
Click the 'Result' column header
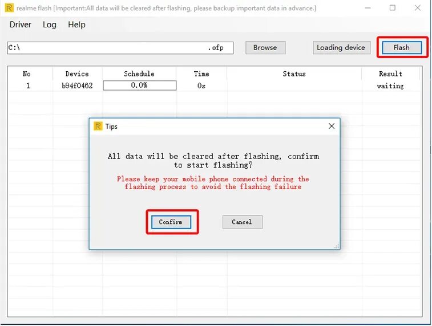(390, 74)
